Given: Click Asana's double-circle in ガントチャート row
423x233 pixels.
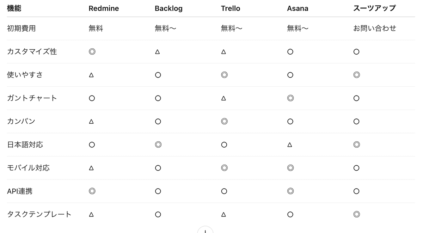Looking at the screenshot, I should click(x=290, y=98).
